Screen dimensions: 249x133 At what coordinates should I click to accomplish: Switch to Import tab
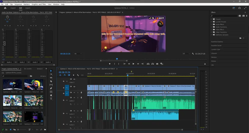pos(13,8)
